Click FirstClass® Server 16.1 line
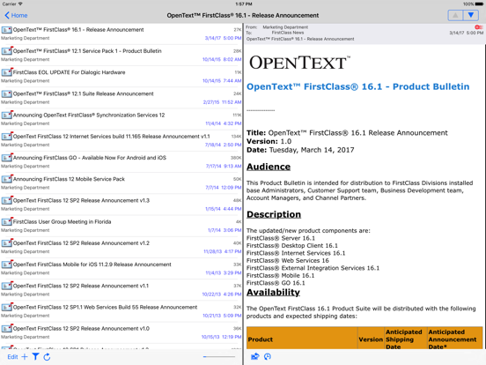The width and height of the screenshot is (486, 365). (281, 238)
